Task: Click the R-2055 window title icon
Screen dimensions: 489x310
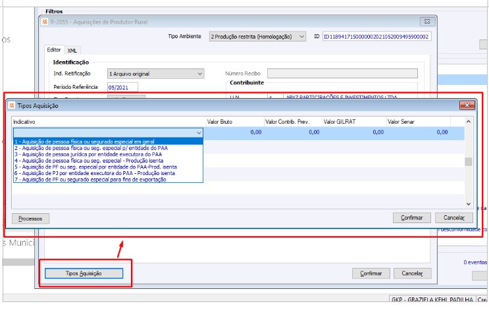Action: coord(45,22)
